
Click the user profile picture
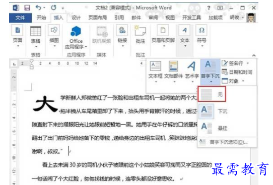coord(251,18)
